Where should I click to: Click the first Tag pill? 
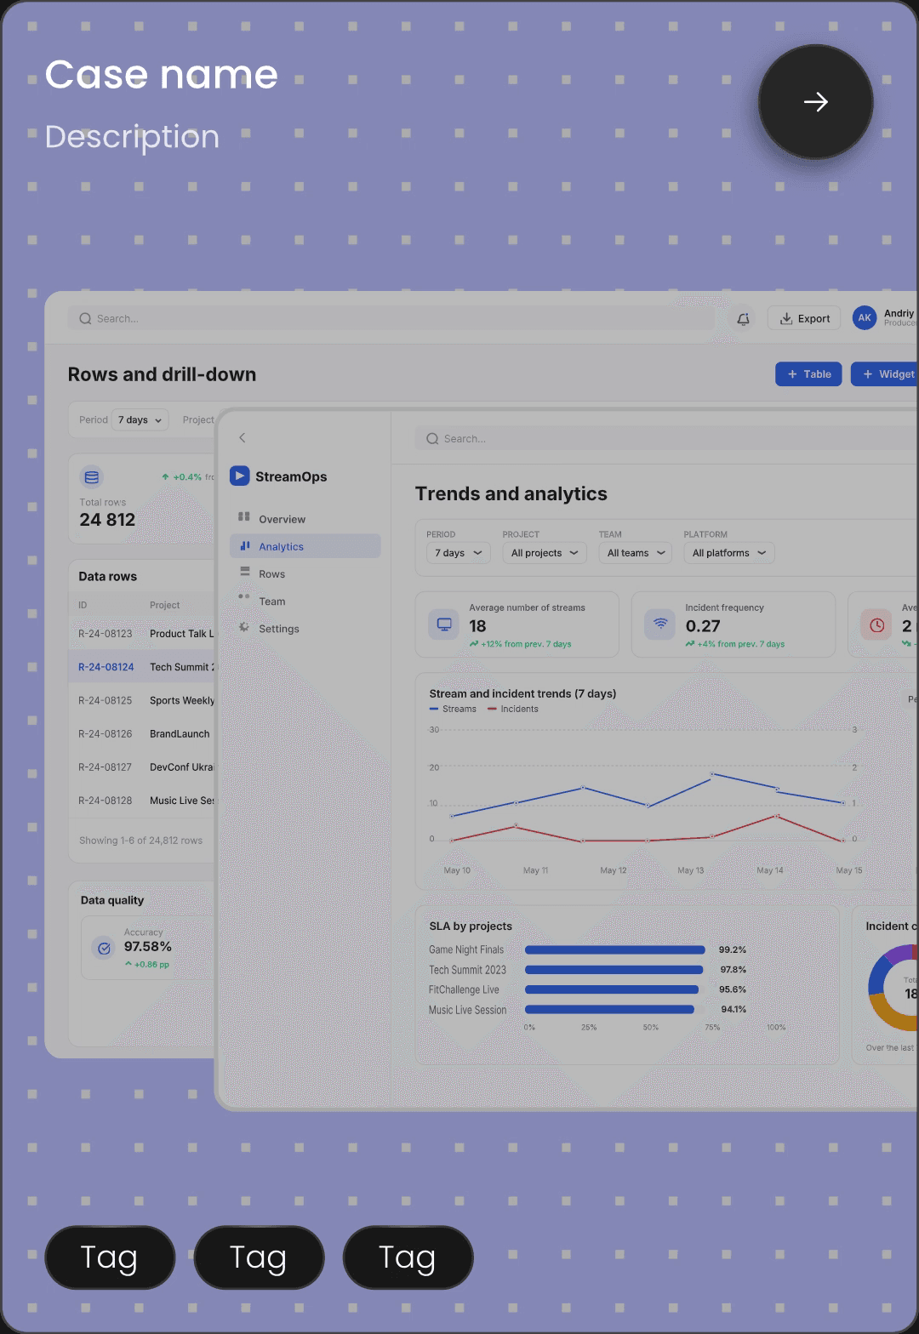click(x=110, y=1257)
